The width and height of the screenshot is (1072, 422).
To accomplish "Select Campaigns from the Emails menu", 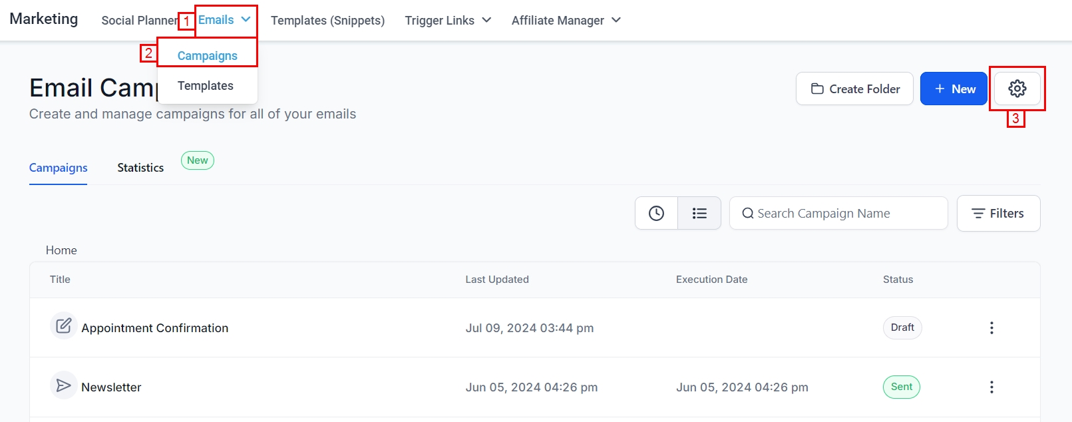I will (207, 56).
